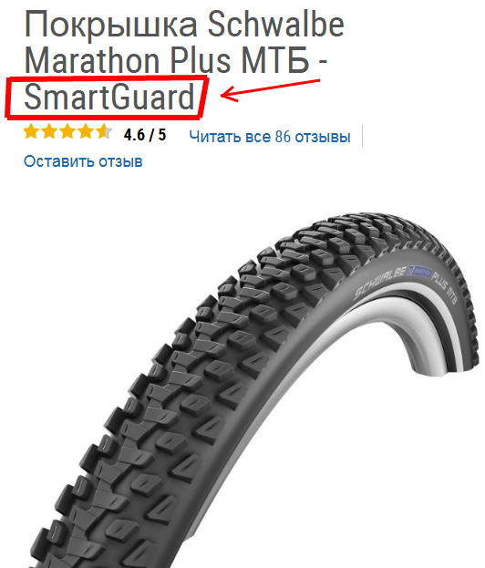Viewport: 485px width, 568px height.
Task: Click the SCHWALBE lettering on the tire sidewall
Action: coord(379,283)
